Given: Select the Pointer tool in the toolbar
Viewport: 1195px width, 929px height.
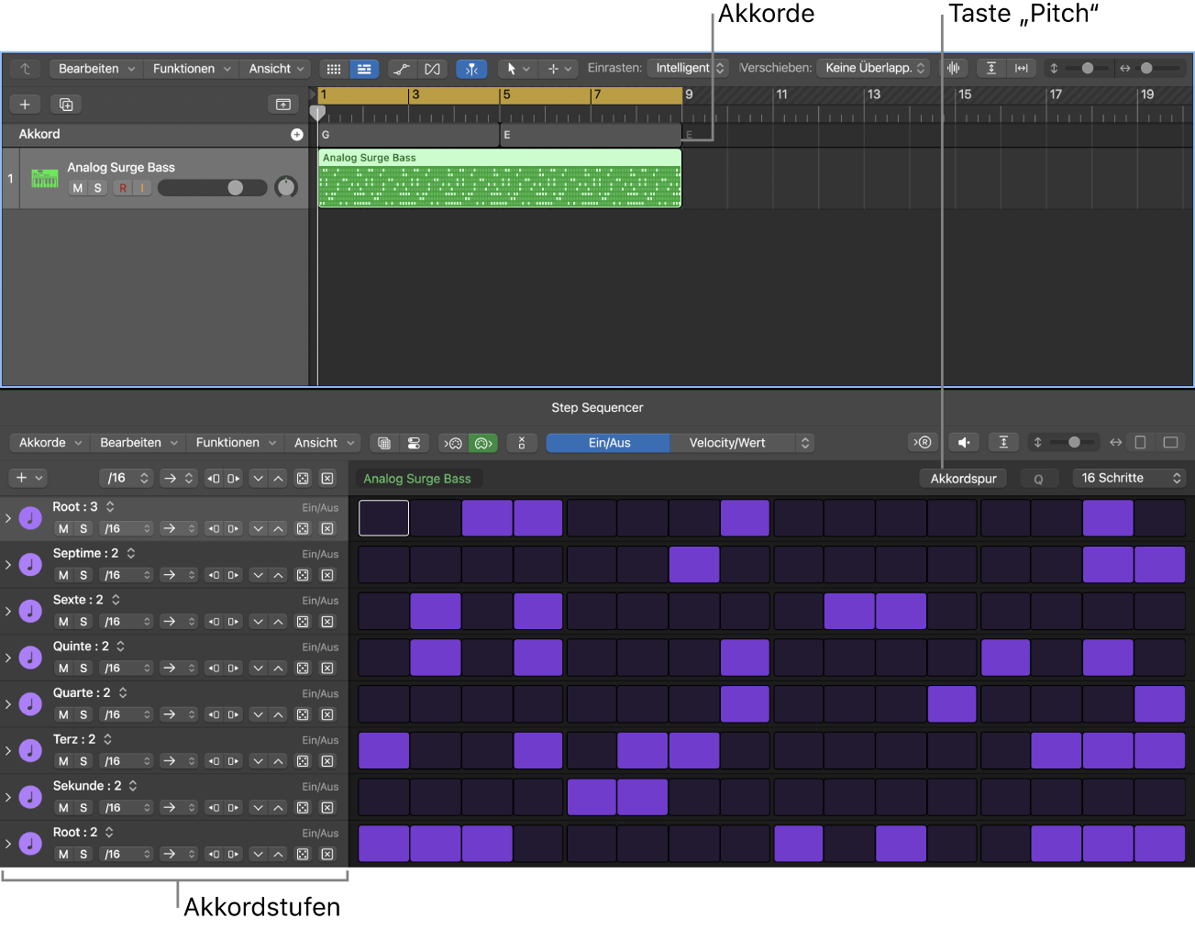Looking at the screenshot, I should tap(510, 68).
